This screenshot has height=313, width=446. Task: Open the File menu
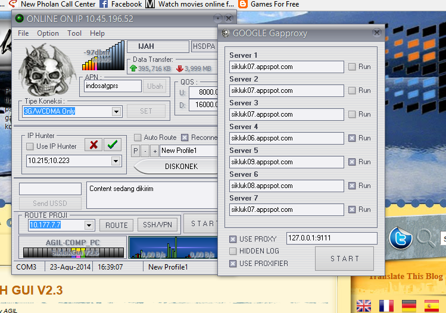pyautogui.click(x=23, y=33)
